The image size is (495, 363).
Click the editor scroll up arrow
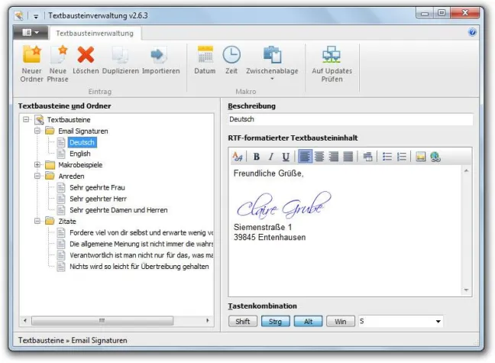pos(466,171)
